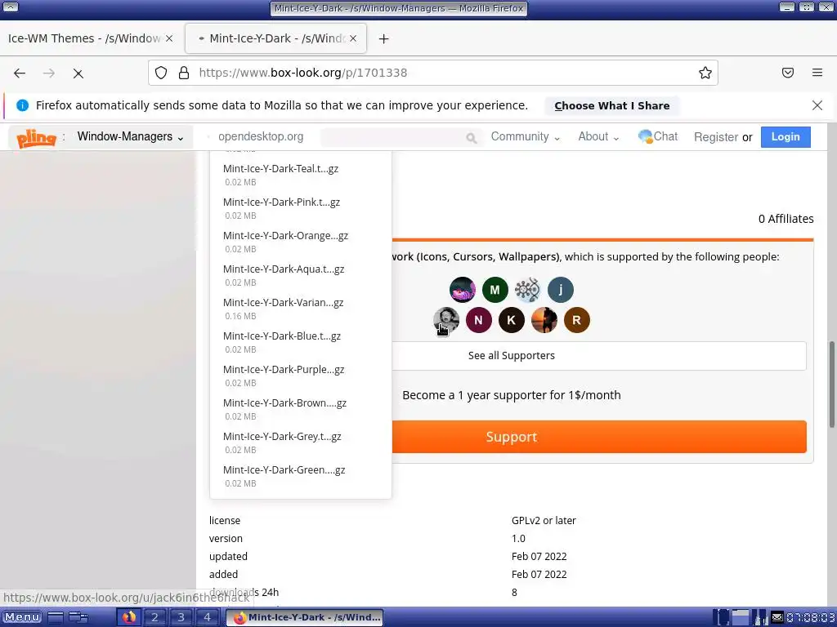Download Mint-Ice-Y-Dark-Orange archive
Screen dimensions: 837x627
(x=285, y=236)
